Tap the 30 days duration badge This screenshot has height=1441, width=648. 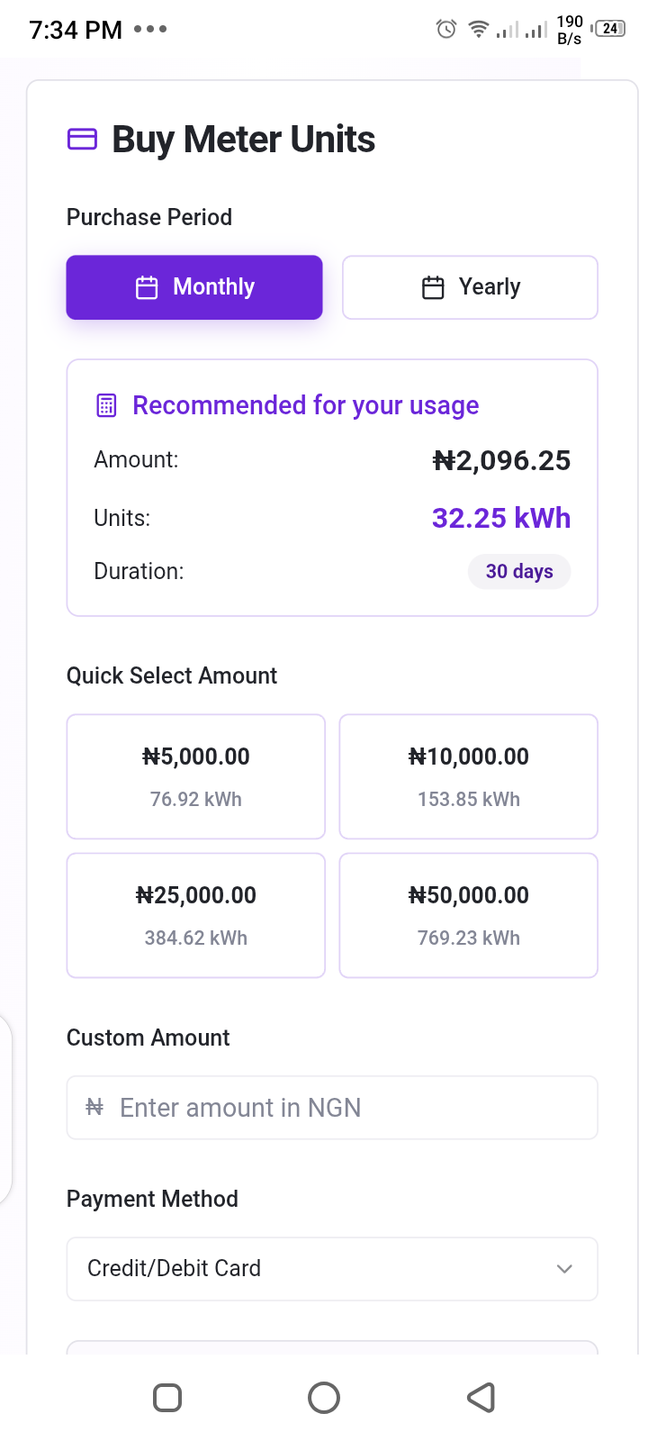point(519,572)
